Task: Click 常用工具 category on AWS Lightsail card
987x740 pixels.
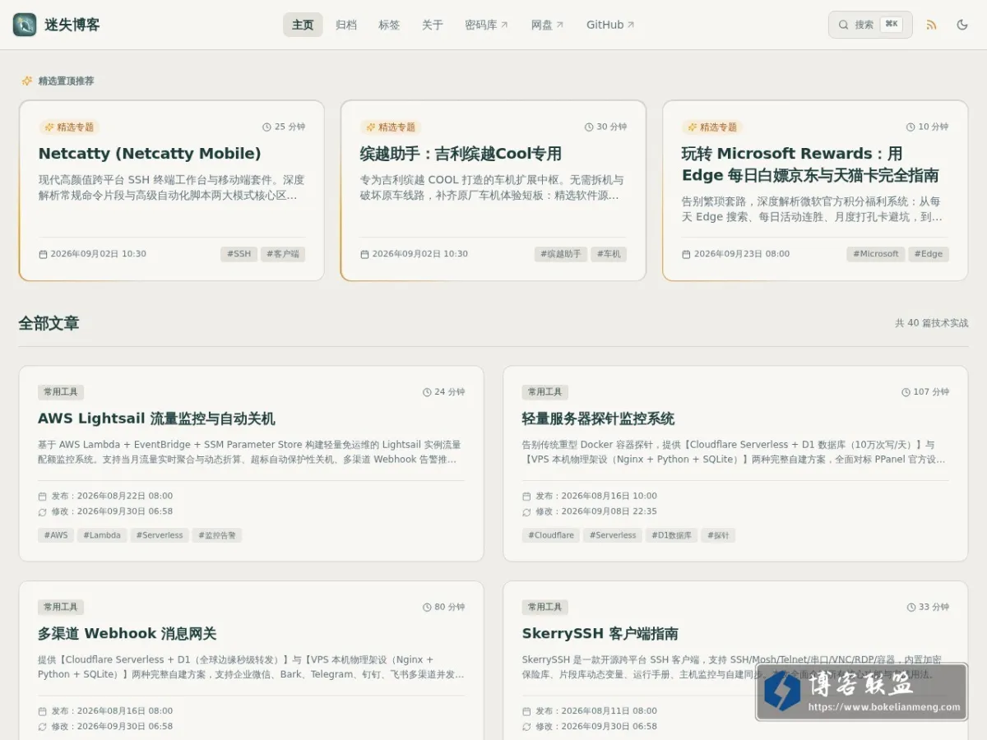Action: click(x=61, y=392)
